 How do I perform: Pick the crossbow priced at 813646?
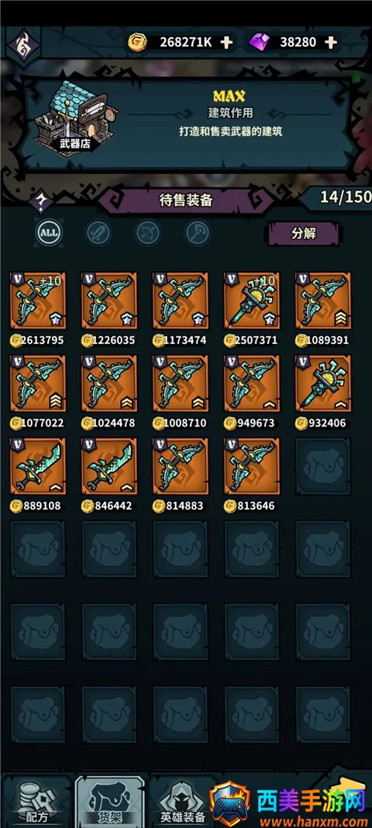252,466
